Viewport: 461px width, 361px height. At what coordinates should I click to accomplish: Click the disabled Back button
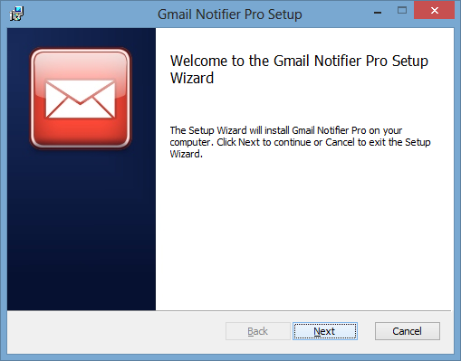click(258, 331)
